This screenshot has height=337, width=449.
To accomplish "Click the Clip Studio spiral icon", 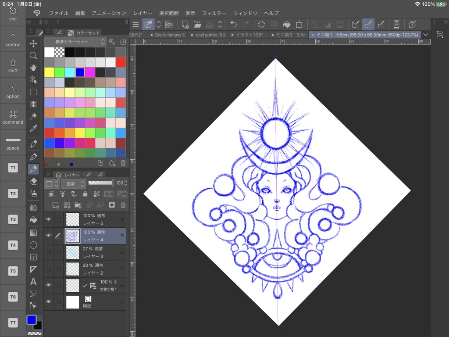I will (x=169, y=25).
